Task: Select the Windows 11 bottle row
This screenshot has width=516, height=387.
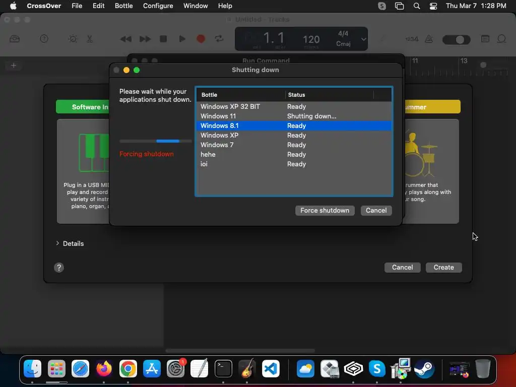Action: coord(294,116)
